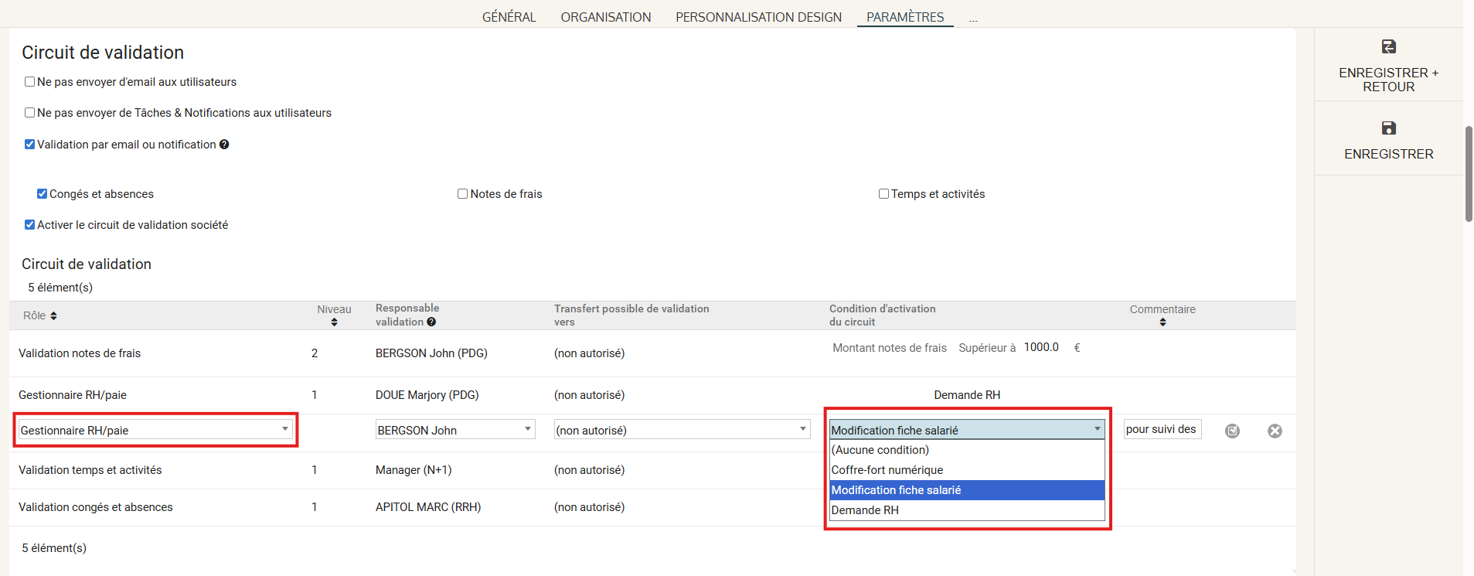Open the Gestionnaire RH/paie role dropdown
This screenshot has height=576, width=1474.
(155, 430)
